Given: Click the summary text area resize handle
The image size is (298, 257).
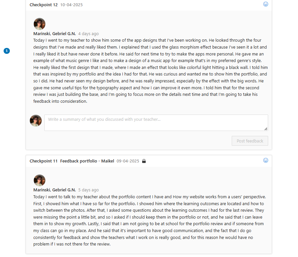Looking at the screenshot, I should 266,129.
